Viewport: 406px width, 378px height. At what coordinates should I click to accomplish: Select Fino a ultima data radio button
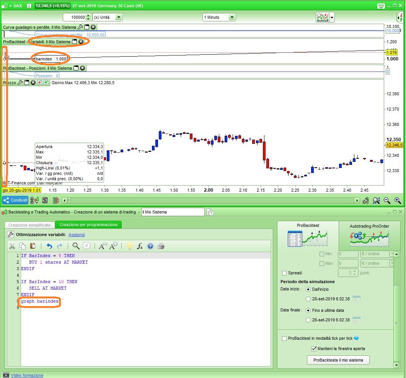[x=308, y=310]
